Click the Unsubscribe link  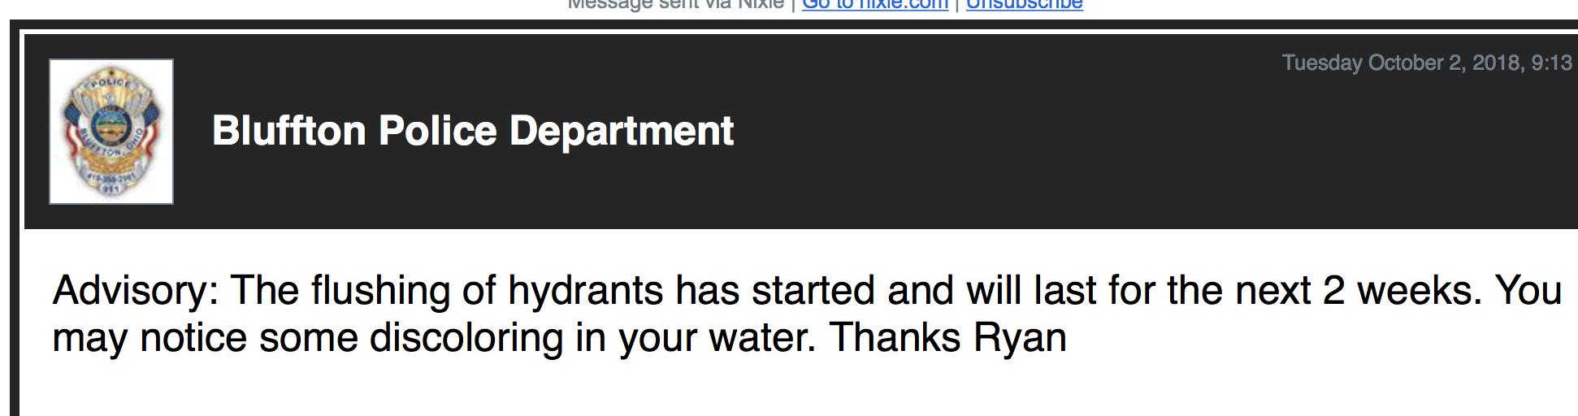pyautogui.click(x=1024, y=4)
